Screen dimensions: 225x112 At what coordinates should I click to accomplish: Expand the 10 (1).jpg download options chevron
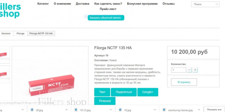(x=111, y=110)
